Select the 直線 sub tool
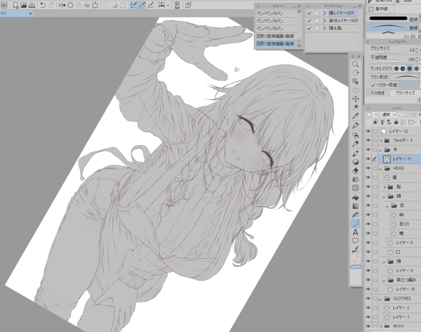 pos(393,19)
